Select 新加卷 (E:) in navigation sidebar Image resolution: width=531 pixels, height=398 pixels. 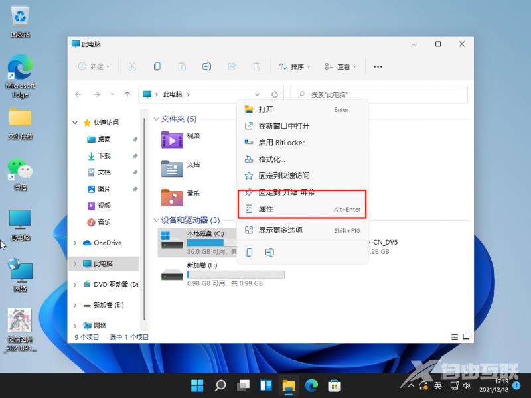tap(104, 305)
